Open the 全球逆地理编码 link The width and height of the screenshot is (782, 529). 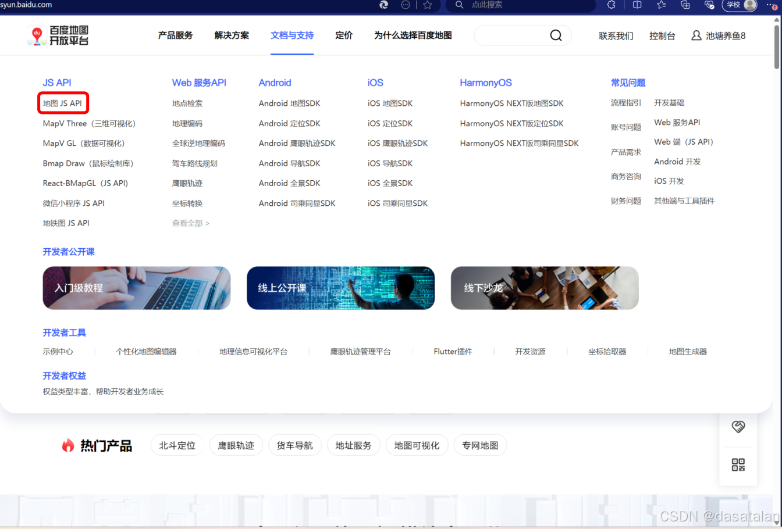(x=198, y=143)
